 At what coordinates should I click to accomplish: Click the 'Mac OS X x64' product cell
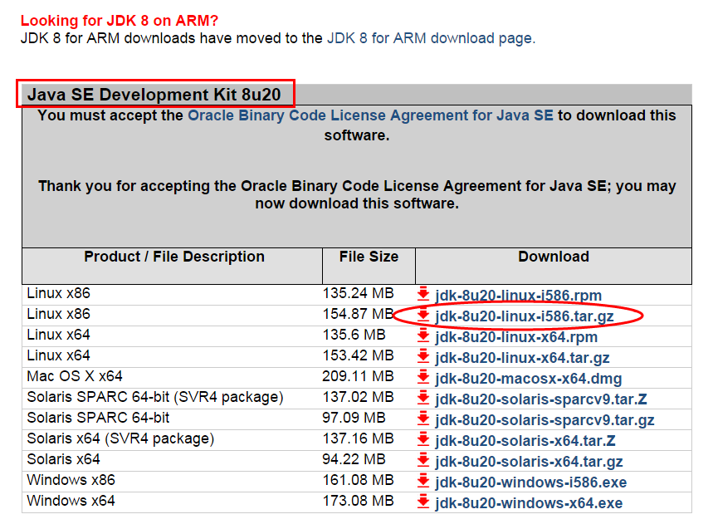tap(75, 377)
